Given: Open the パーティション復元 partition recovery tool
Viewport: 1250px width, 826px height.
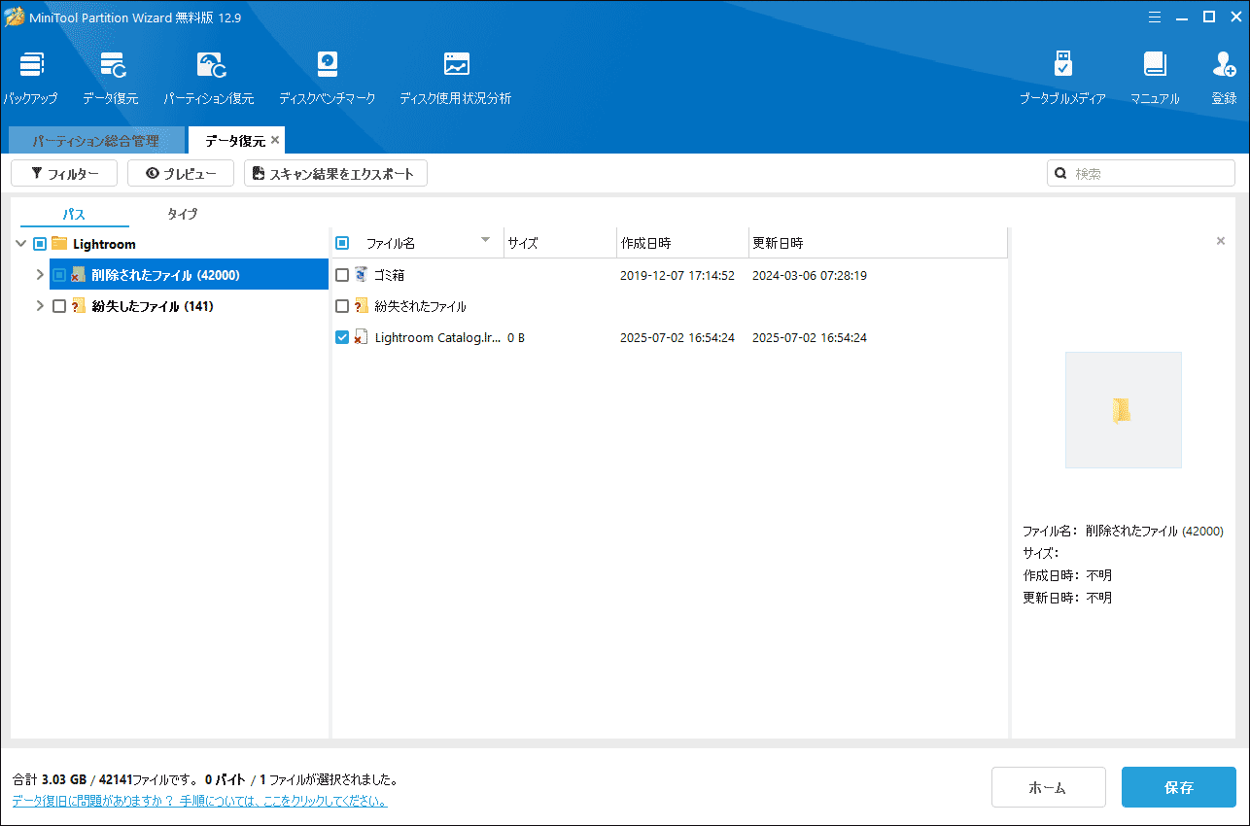Looking at the screenshot, I should click(209, 78).
